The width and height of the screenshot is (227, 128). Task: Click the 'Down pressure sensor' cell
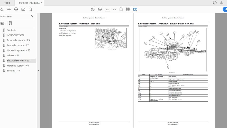tap(188, 94)
